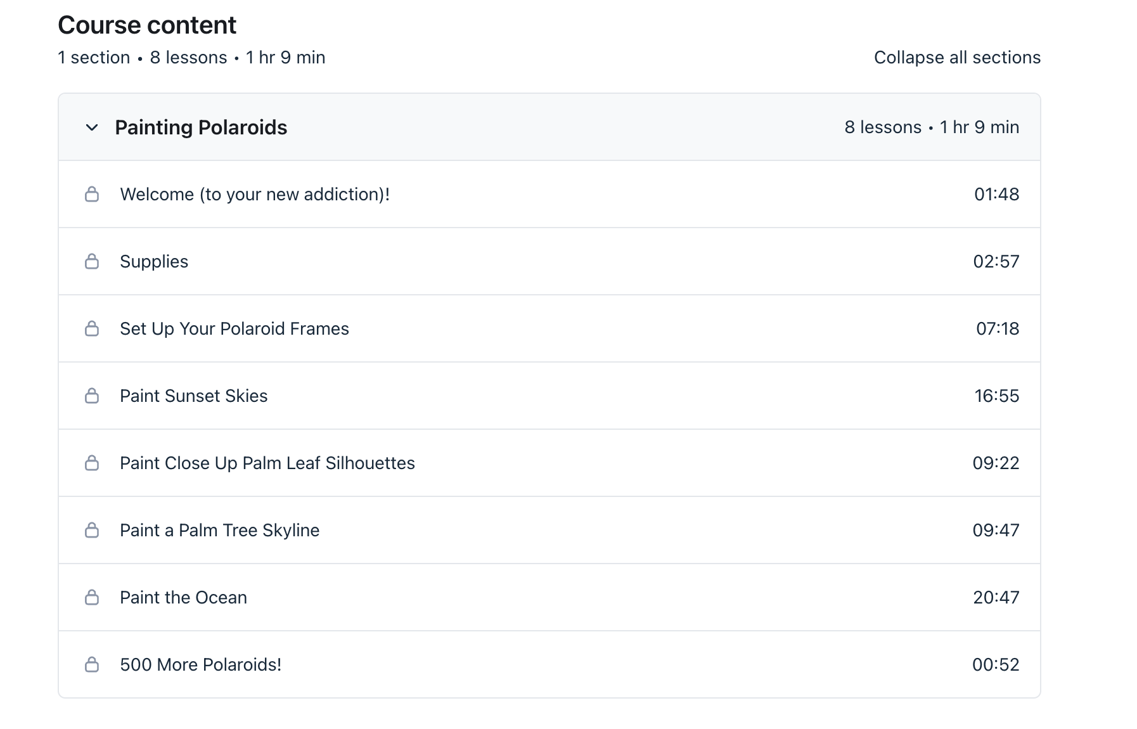
Task: Click lock icon beside Welcome lesson
Action: (x=92, y=194)
